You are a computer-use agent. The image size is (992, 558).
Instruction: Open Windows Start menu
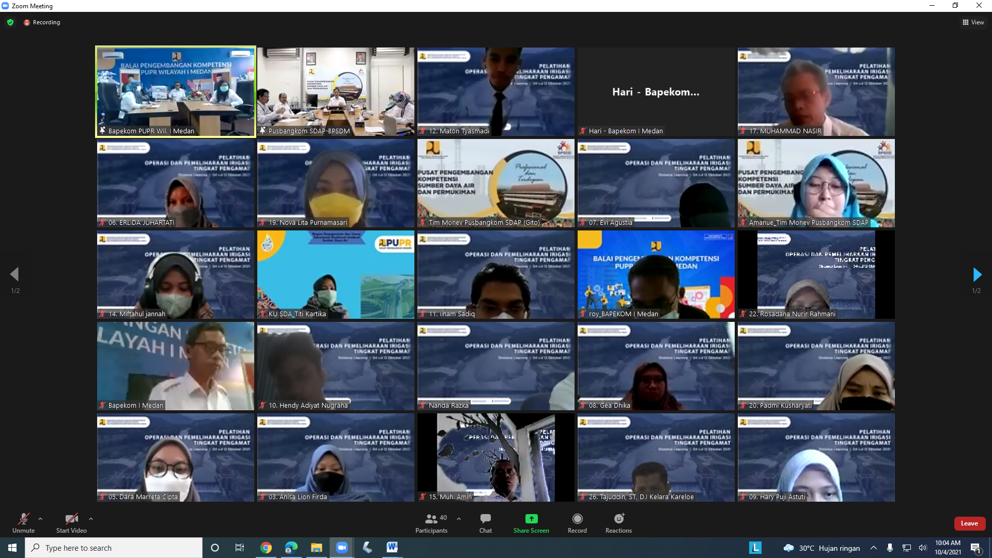coord(12,548)
